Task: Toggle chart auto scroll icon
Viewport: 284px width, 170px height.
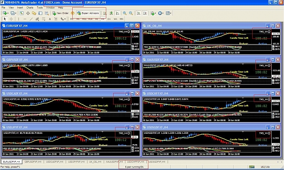Action: coord(139,13)
